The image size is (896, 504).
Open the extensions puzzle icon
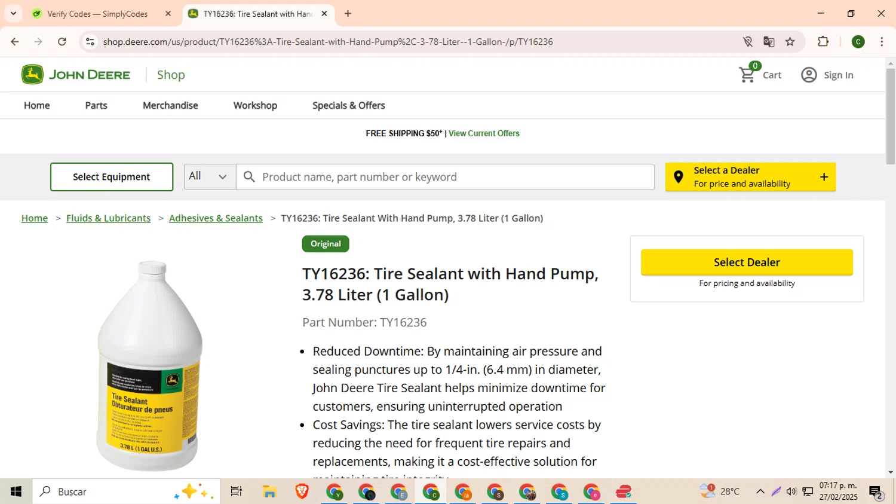coord(823,41)
